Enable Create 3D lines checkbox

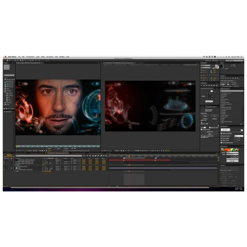click(201, 129)
